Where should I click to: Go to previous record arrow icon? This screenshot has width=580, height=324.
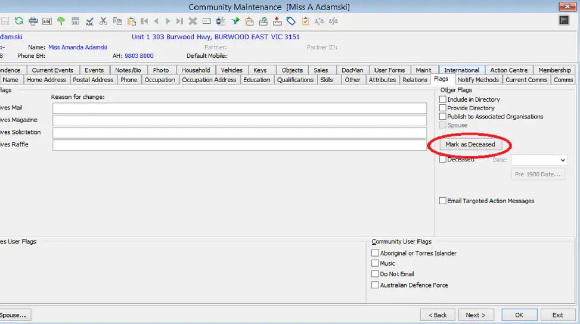[156, 21]
